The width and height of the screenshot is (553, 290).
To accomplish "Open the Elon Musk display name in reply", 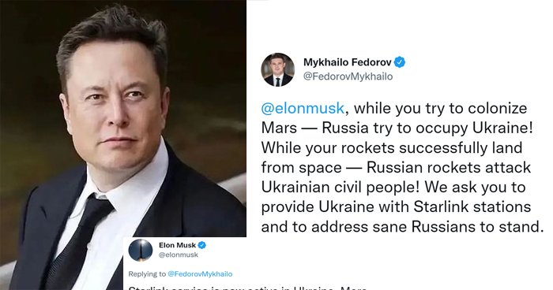I will tap(177, 245).
